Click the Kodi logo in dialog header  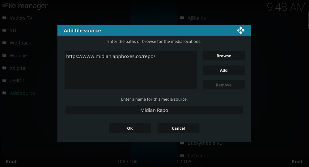241,30
